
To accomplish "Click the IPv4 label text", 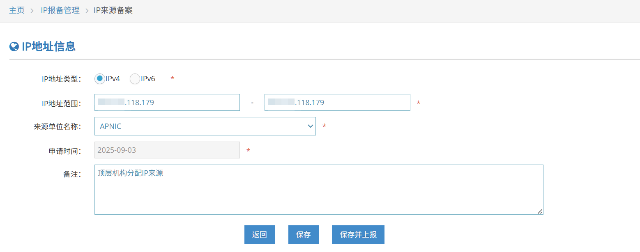I will pos(113,79).
